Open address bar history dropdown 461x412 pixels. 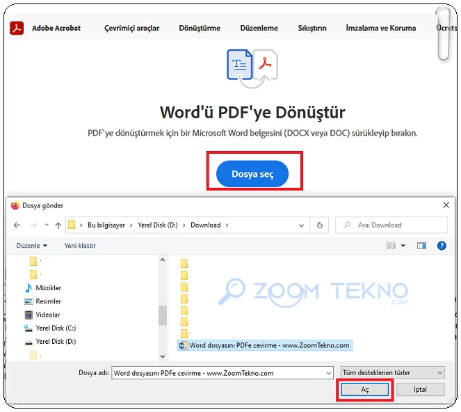[x=301, y=225]
